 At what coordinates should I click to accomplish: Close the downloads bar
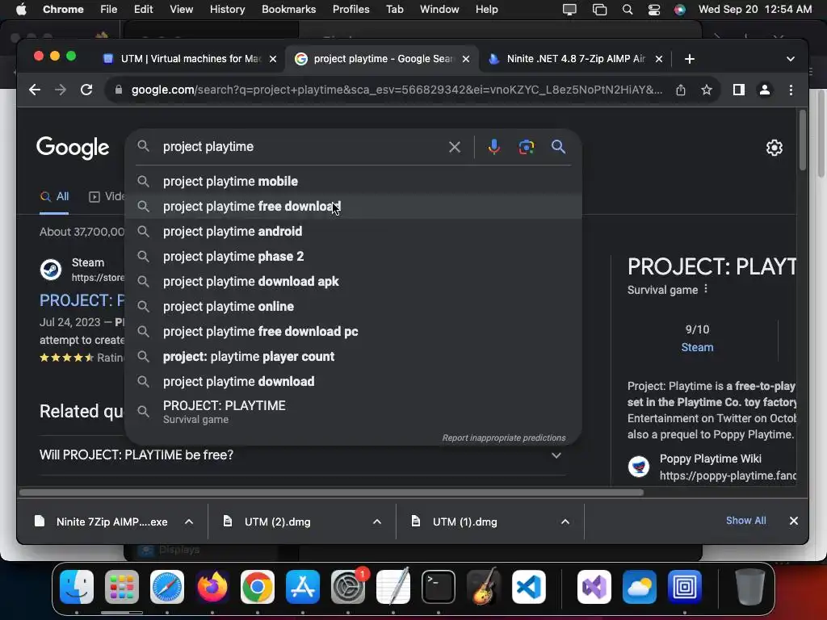(x=793, y=521)
